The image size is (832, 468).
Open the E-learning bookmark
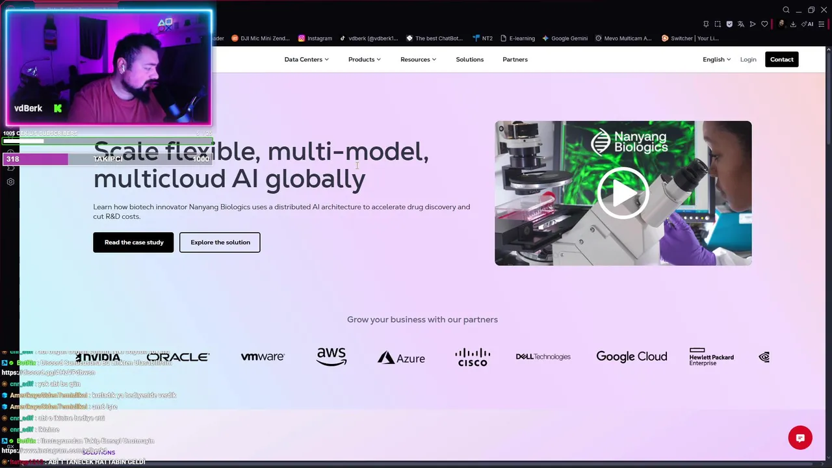click(x=517, y=38)
